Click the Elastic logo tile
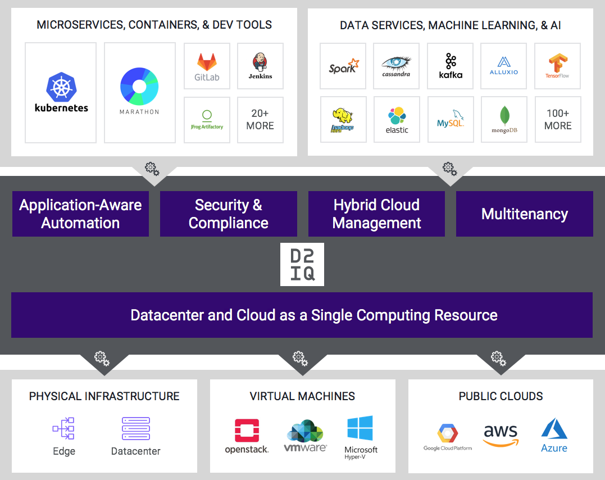 [x=397, y=120]
